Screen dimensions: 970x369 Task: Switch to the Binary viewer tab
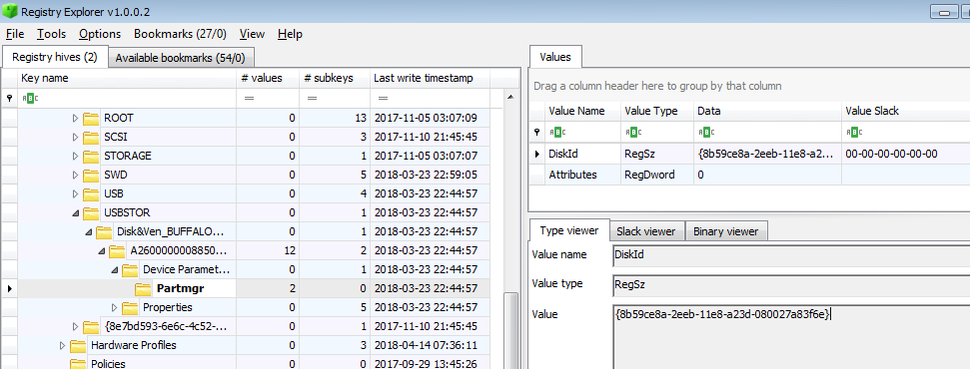(725, 231)
